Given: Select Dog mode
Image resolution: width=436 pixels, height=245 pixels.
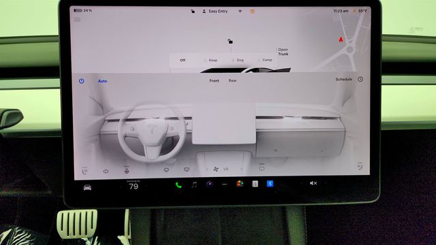Looking at the screenshot, I should (x=238, y=60).
